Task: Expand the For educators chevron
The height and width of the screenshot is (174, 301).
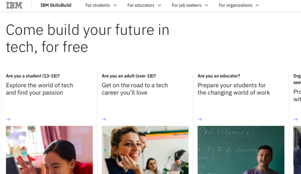Action: pyautogui.click(x=159, y=5)
